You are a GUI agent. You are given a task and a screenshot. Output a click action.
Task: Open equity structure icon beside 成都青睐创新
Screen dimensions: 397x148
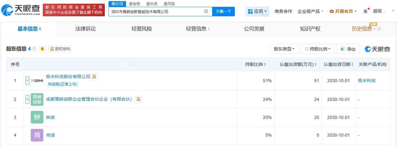138,99
